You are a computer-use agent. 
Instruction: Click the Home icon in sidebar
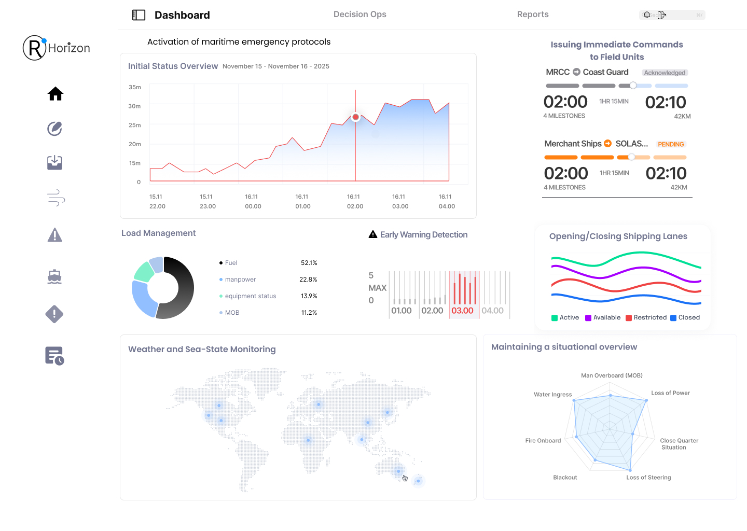tap(56, 94)
